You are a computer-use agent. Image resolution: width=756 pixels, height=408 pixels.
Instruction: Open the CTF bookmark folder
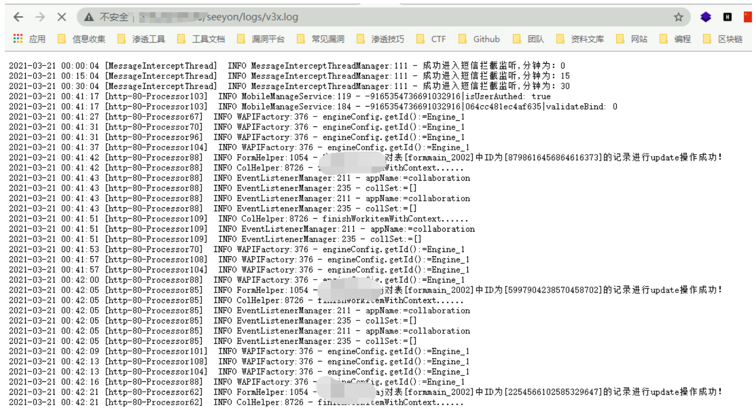[x=432, y=39]
